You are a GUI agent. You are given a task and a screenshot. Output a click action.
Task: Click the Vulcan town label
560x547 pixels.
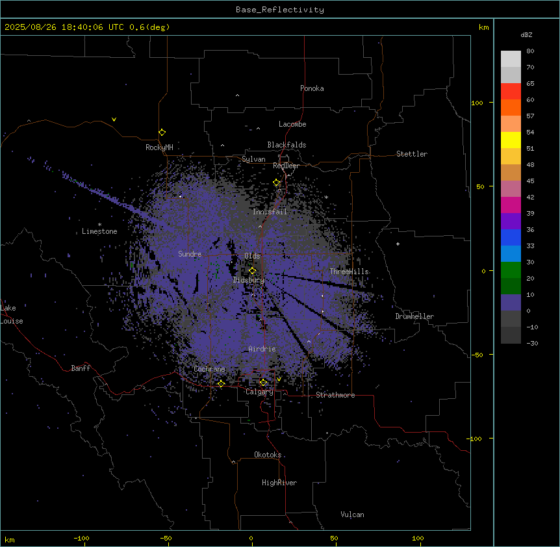pyautogui.click(x=352, y=515)
